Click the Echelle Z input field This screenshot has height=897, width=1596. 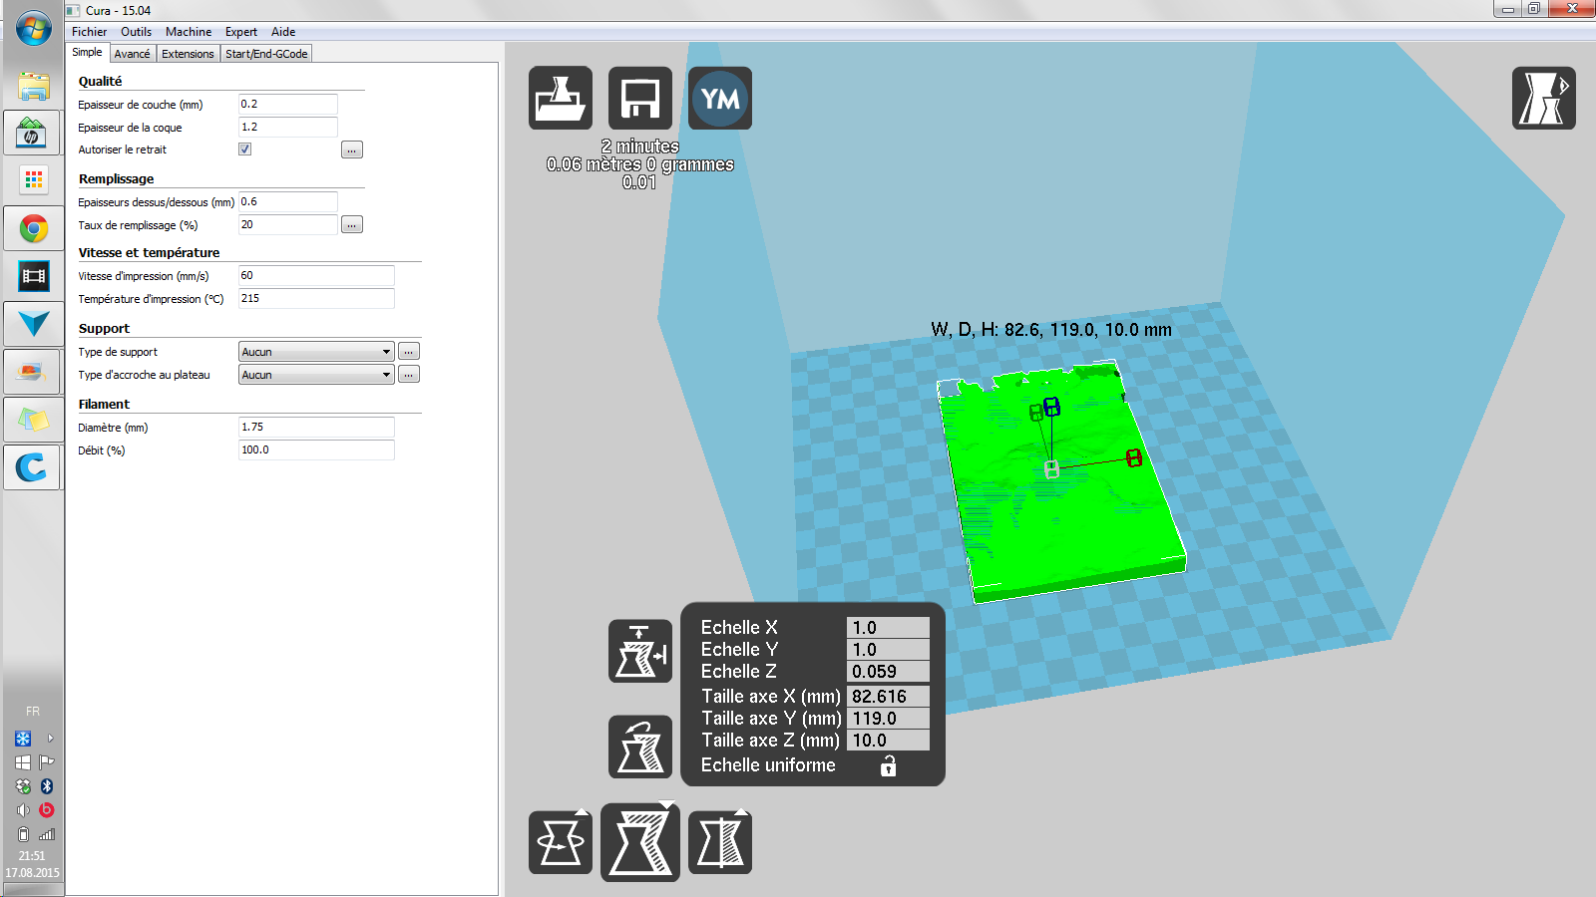click(x=887, y=672)
